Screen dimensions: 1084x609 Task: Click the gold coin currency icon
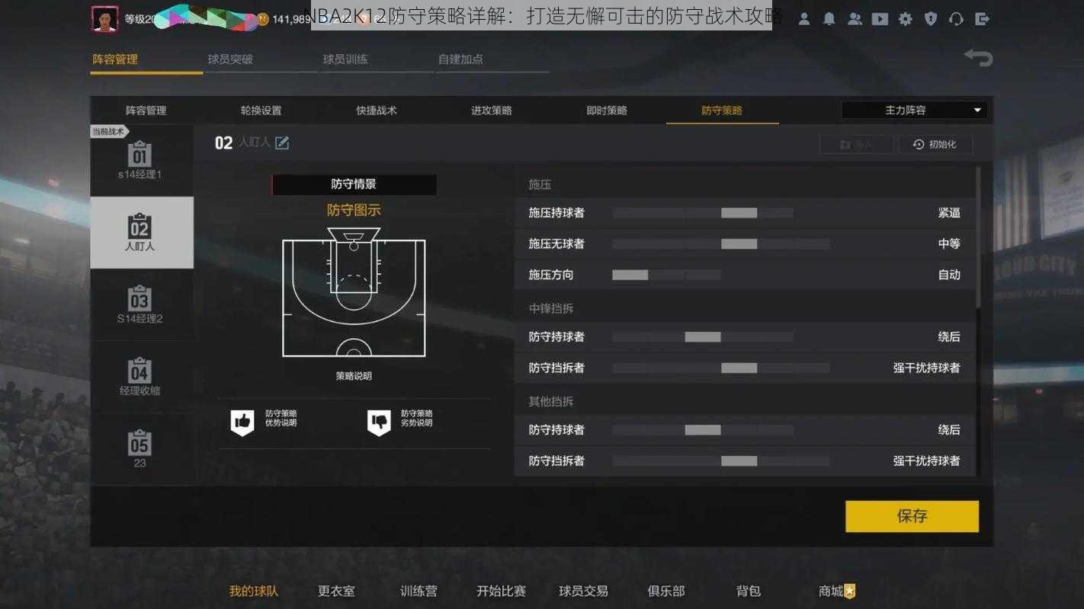[x=263, y=20]
